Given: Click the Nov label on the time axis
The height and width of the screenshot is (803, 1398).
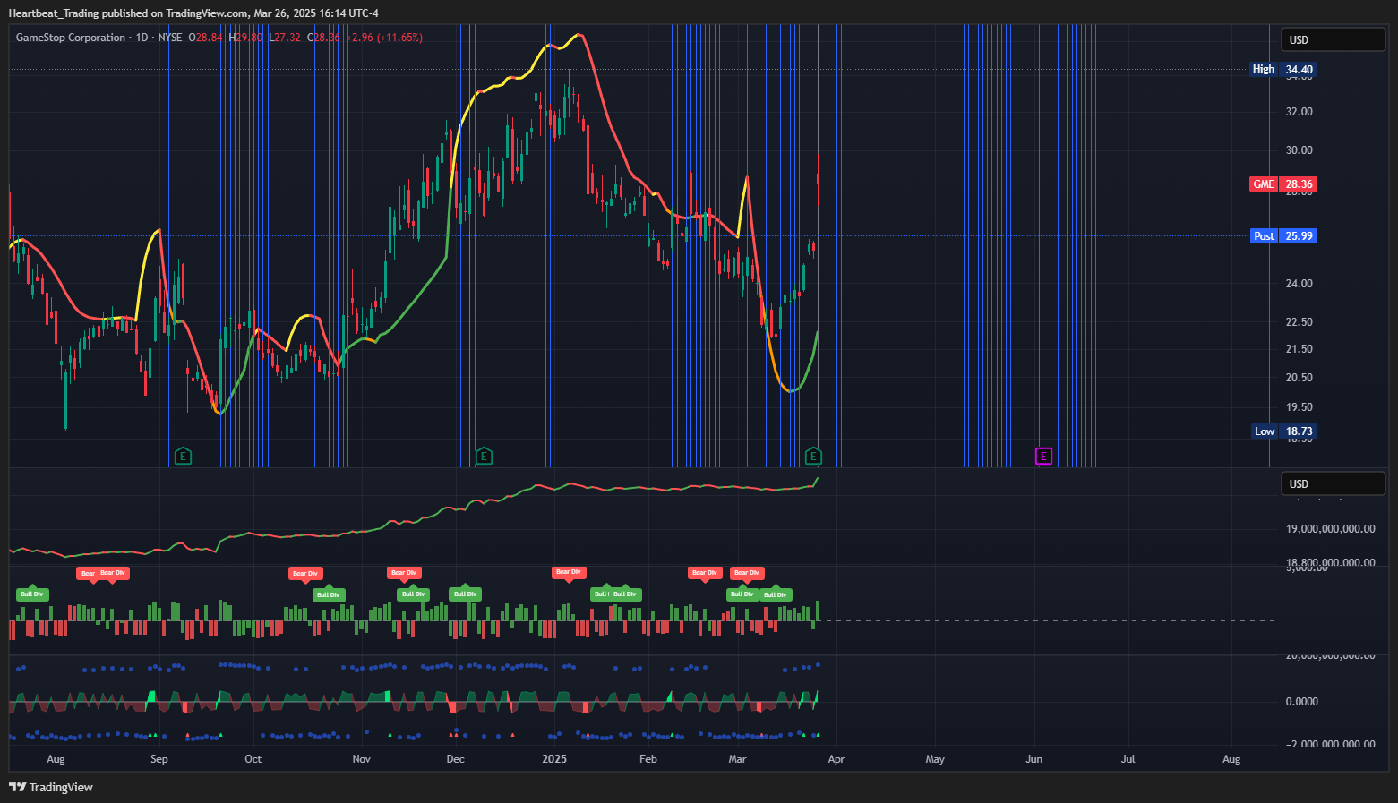Looking at the screenshot, I should [x=361, y=759].
